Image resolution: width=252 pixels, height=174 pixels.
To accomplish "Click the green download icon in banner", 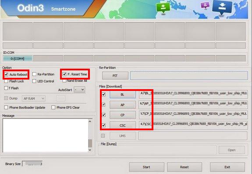I will [163, 8].
